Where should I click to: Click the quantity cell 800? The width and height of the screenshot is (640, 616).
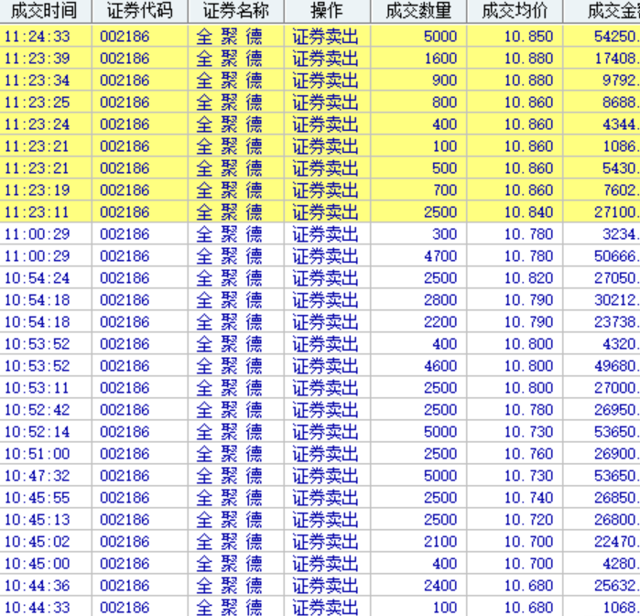coord(444,103)
